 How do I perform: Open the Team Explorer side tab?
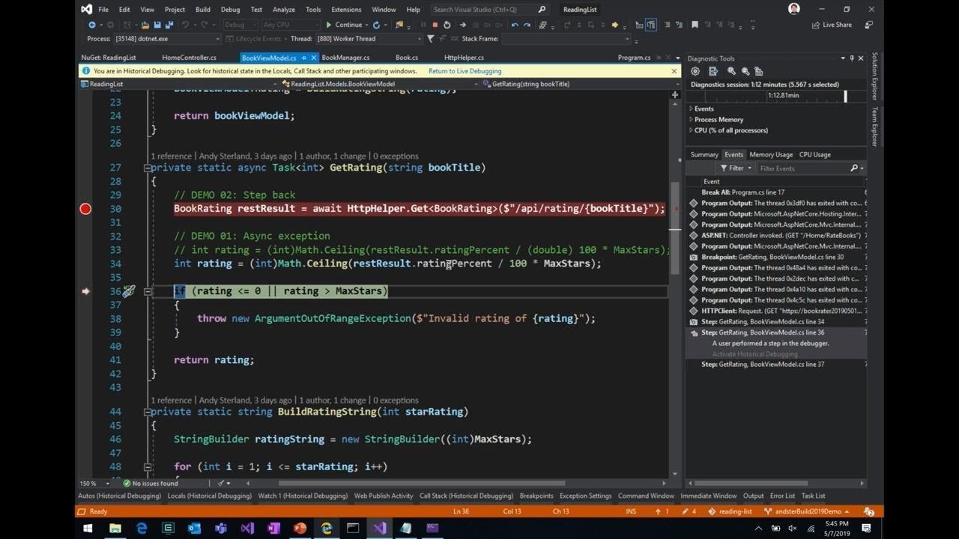(874, 127)
